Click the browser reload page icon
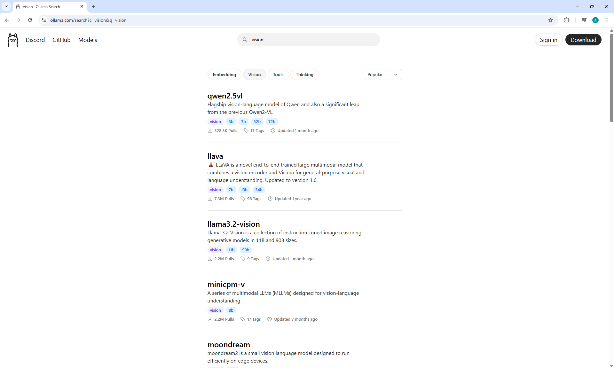 [30, 20]
